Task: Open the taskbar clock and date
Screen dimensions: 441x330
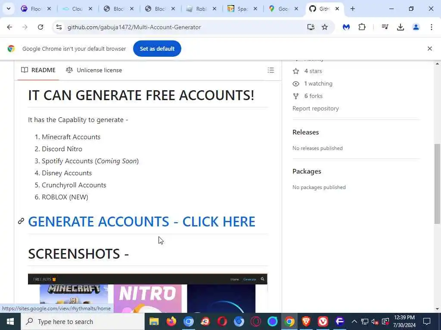Action: [x=404, y=321]
